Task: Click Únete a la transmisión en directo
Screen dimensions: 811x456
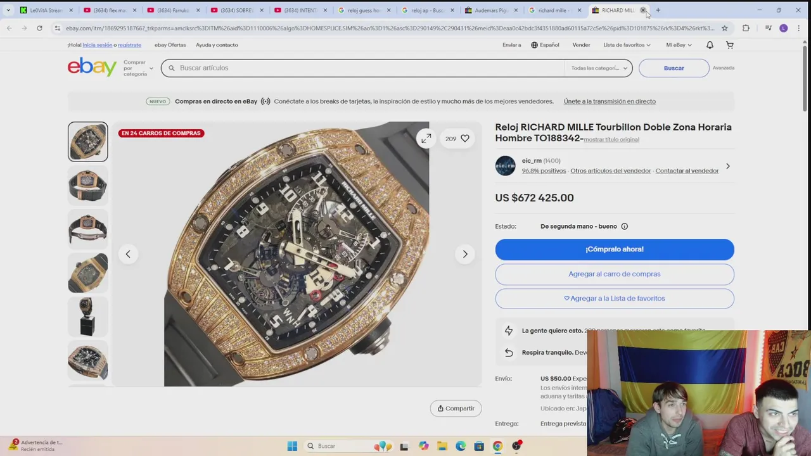Action: 610,101
